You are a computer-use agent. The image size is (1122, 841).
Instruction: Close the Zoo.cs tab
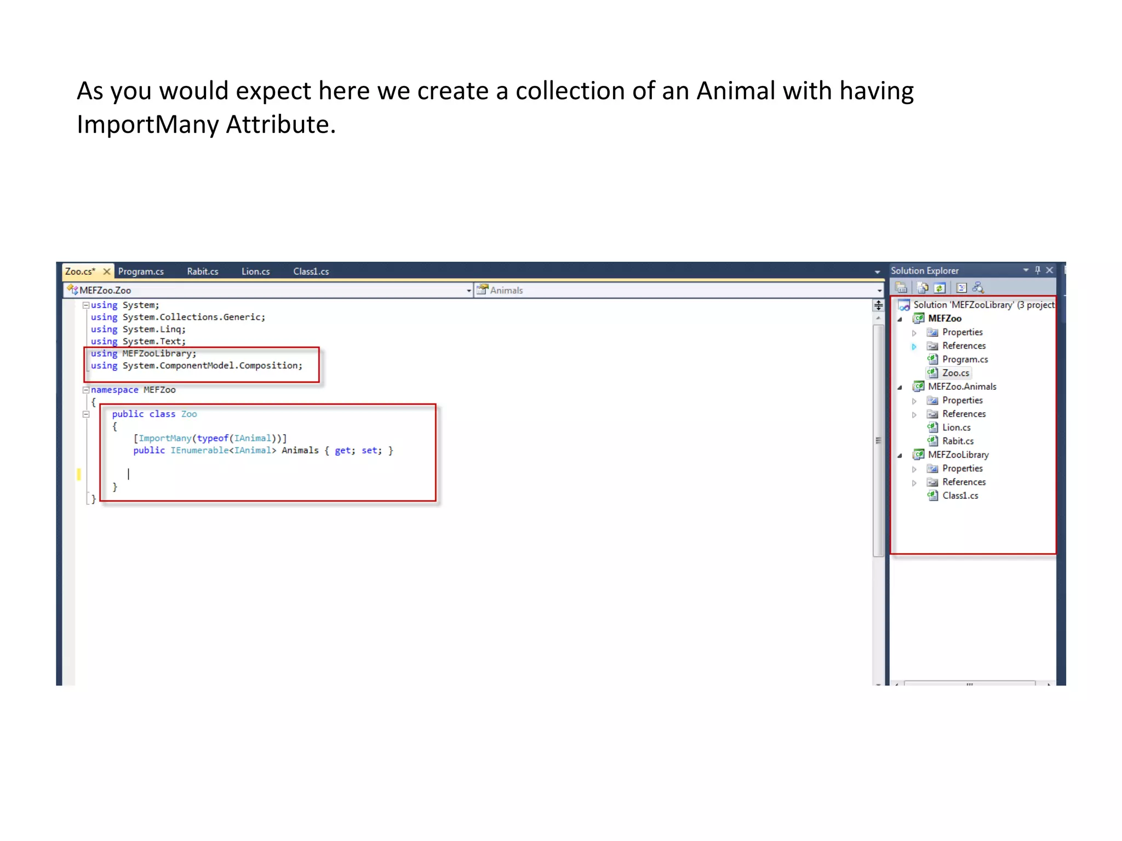(107, 272)
